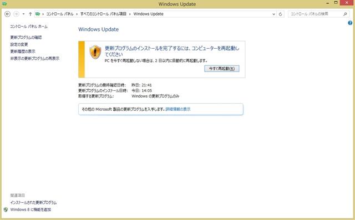Open 詳細情報の表示 link
This screenshot has height=220, width=355.
[178, 109]
